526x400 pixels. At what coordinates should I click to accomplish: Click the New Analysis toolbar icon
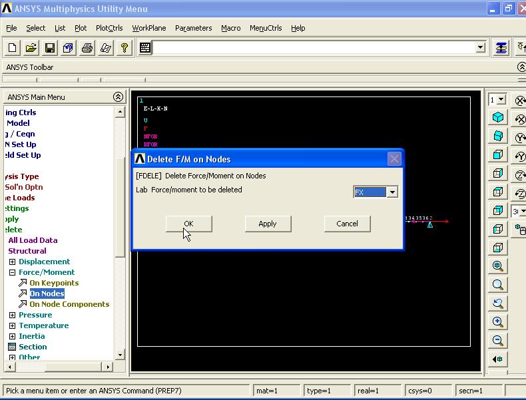pyautogui.click(x=12, y=48)
